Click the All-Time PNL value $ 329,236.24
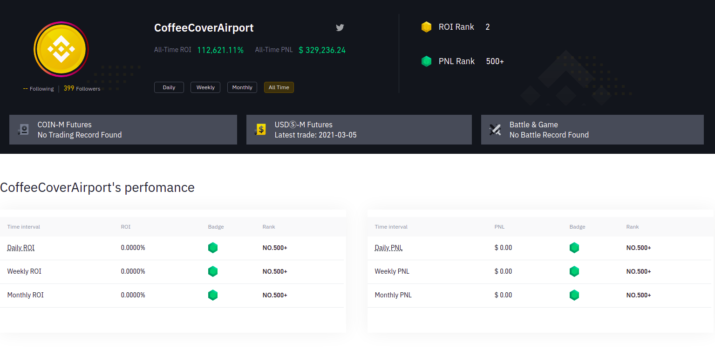 point(322,50)
